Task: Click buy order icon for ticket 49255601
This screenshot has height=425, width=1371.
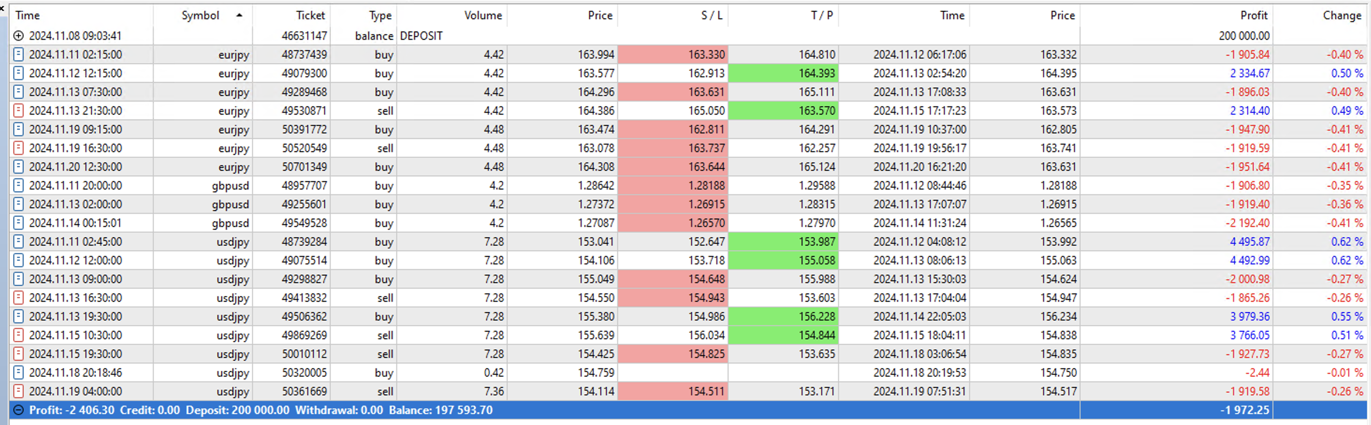Action: tap(19, 204)
